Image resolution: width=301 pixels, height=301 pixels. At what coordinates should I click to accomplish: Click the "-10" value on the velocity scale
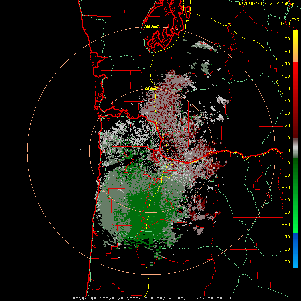click(x=286, y=163)
